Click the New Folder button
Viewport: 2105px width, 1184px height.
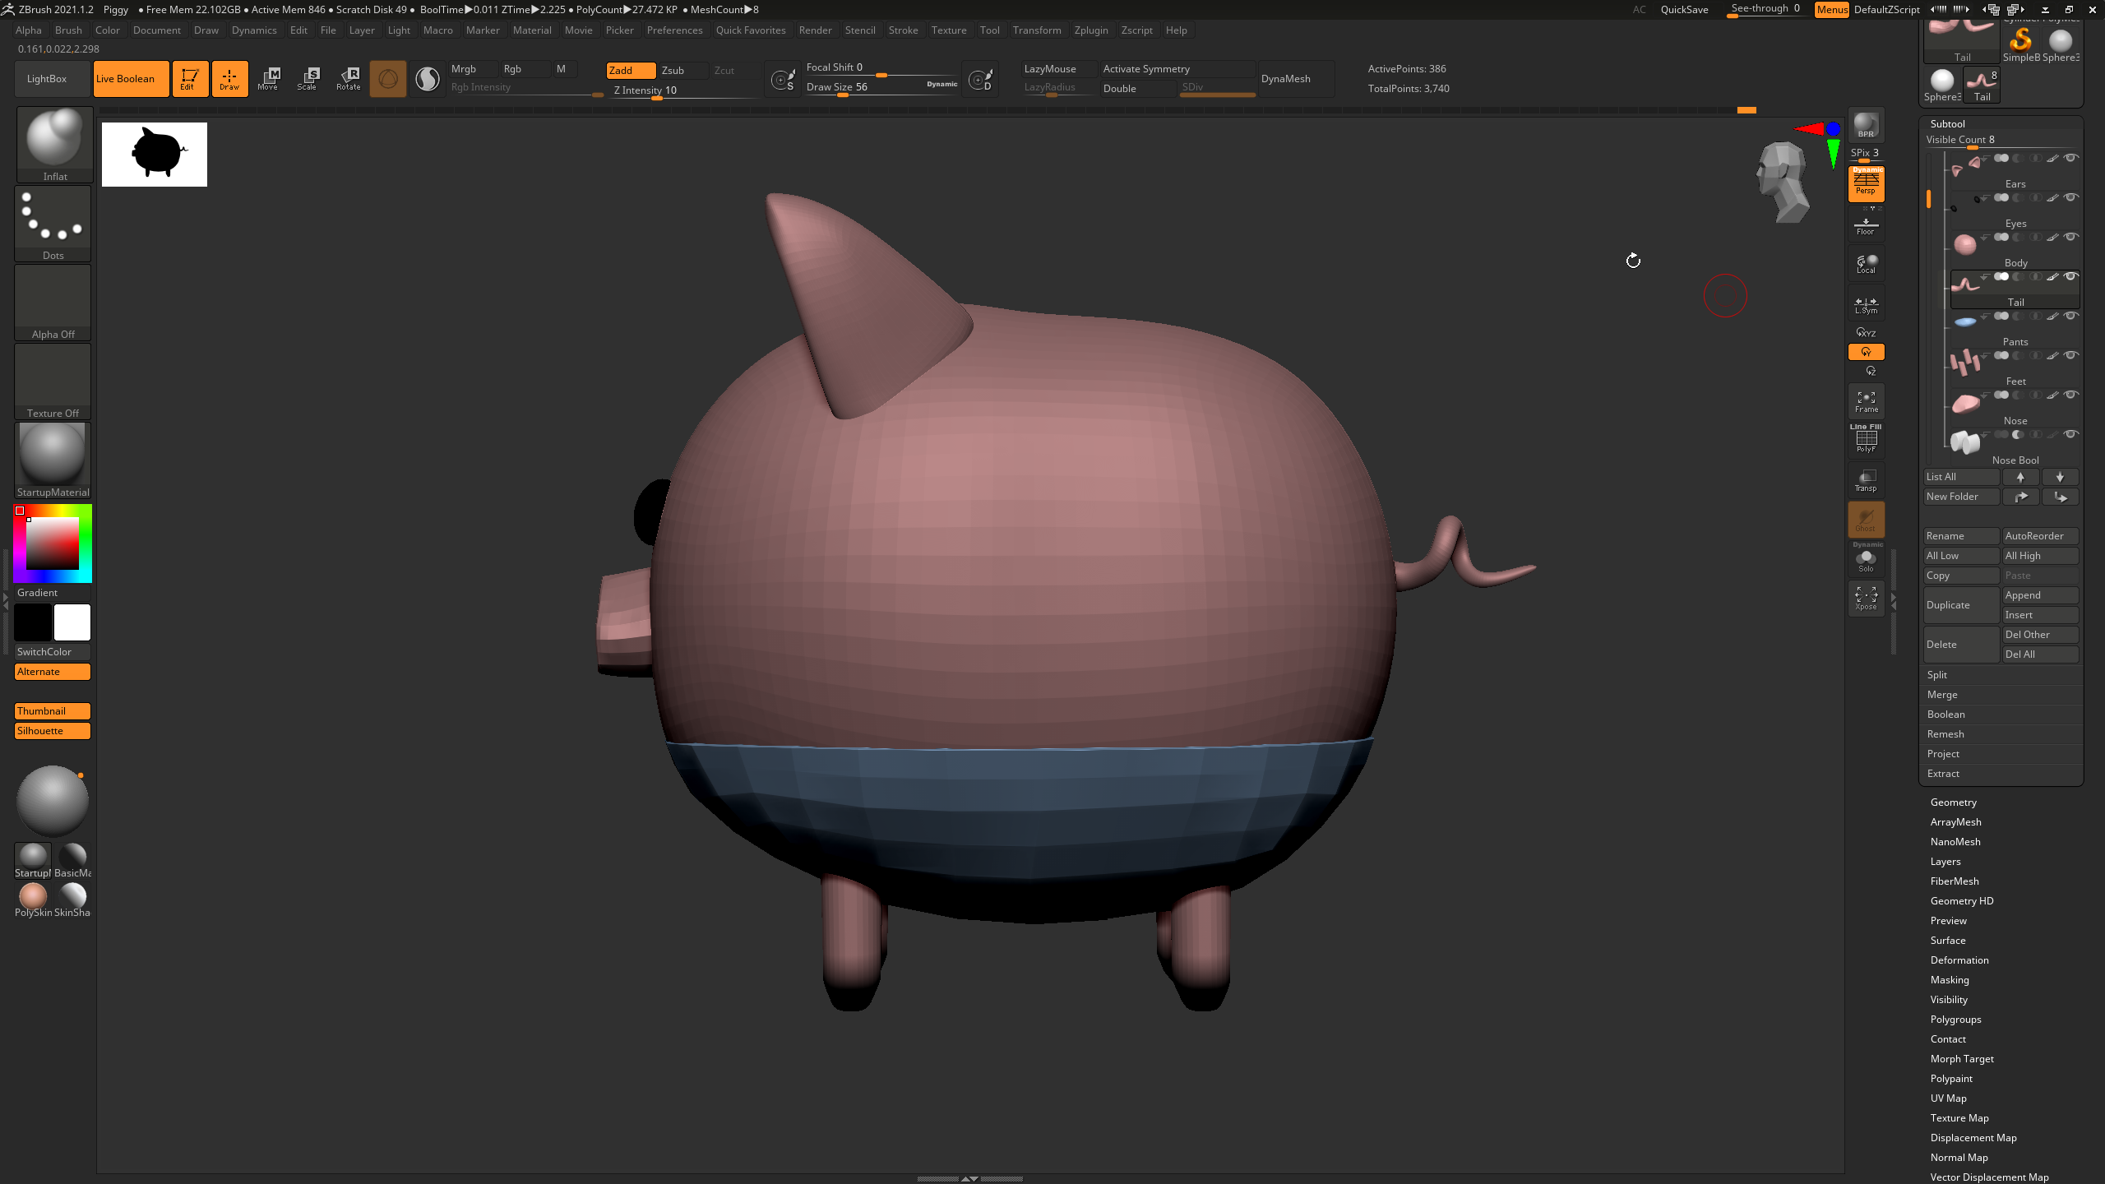pyautogui.click(x=1961, y=497)
